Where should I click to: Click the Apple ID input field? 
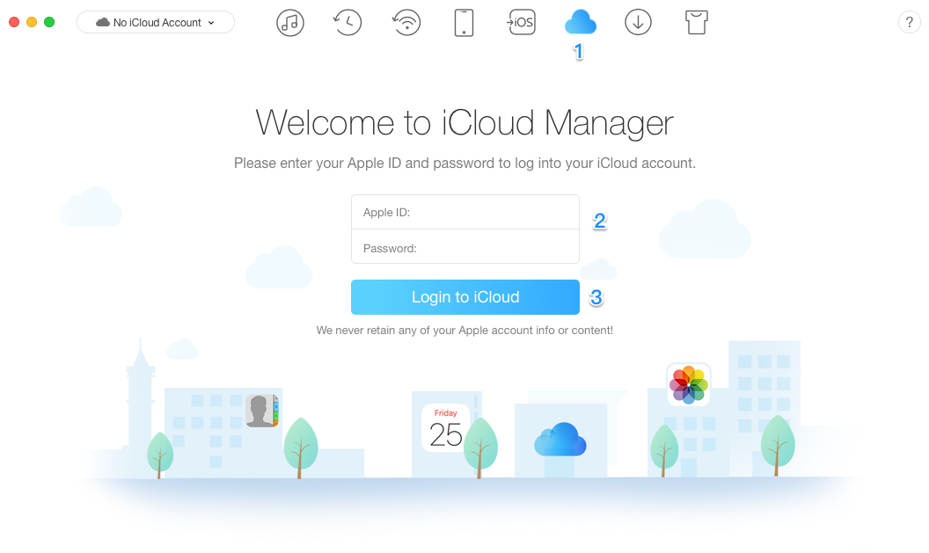465,212
